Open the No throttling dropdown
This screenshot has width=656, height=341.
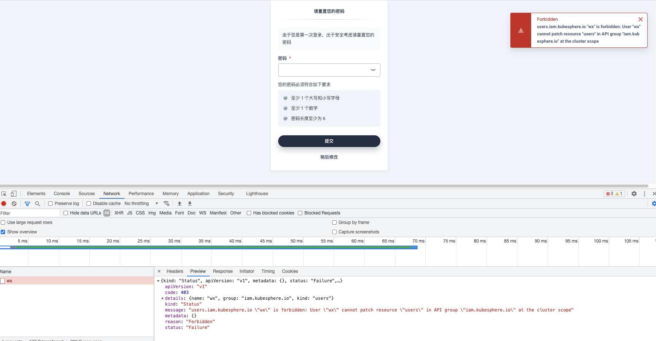141,204
